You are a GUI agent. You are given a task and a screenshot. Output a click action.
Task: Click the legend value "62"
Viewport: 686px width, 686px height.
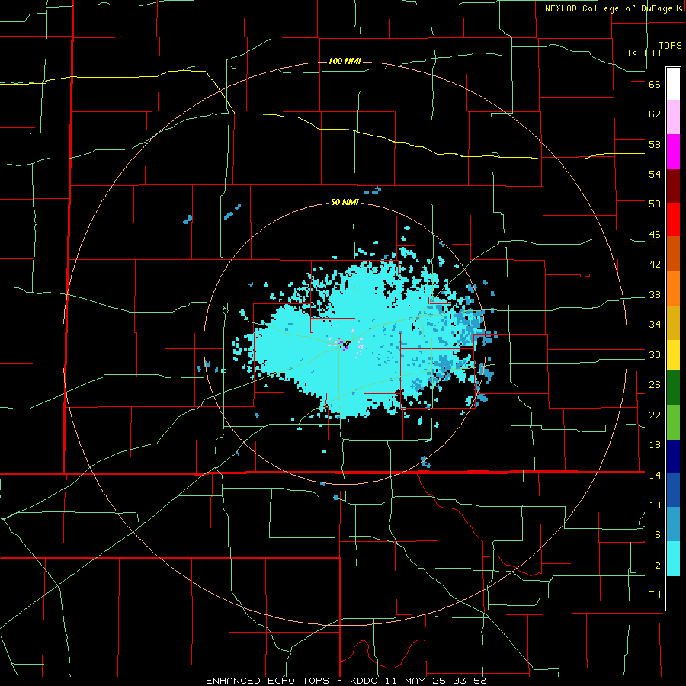(x=655, y=114)
